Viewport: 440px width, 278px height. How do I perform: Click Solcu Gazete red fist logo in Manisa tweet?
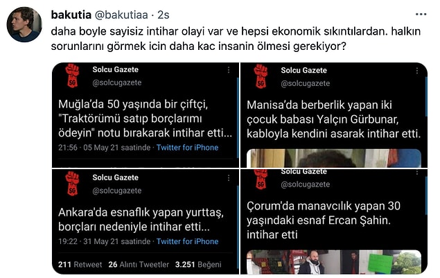tap(261, 76)
